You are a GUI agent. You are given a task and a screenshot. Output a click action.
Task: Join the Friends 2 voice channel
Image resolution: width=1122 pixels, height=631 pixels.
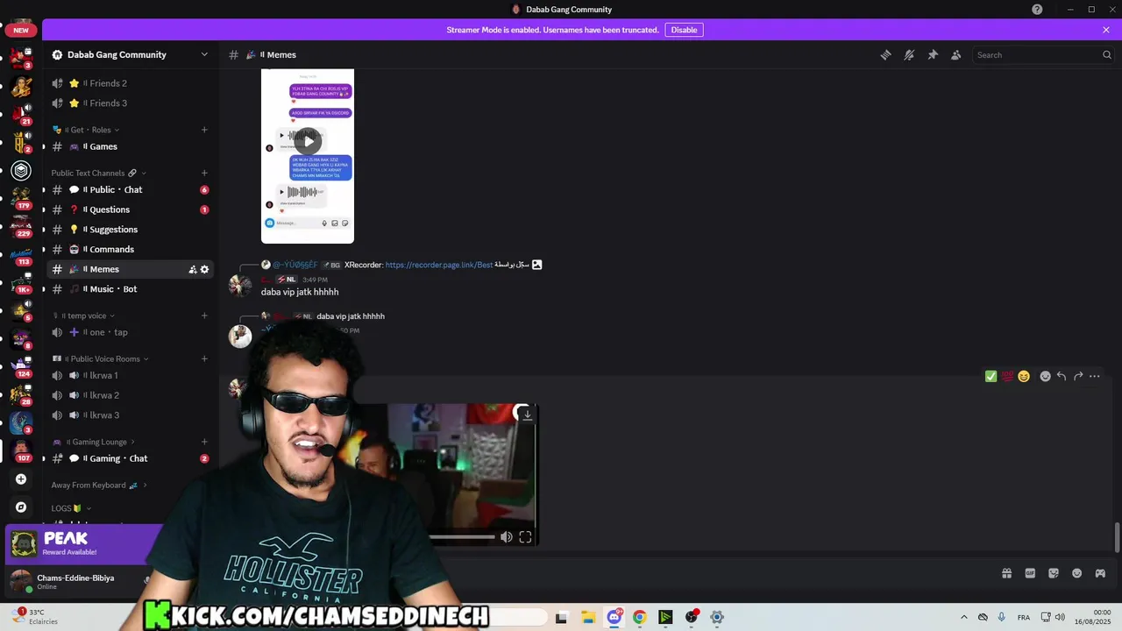click(130, 83)
